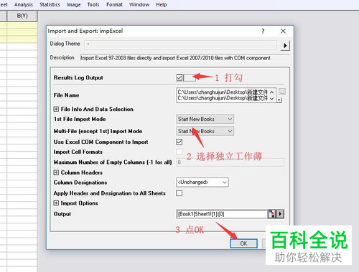Screen dimensions: 359x272
Task: Browse for files with the ellipsis button
Action: click(x=282, y=92)
